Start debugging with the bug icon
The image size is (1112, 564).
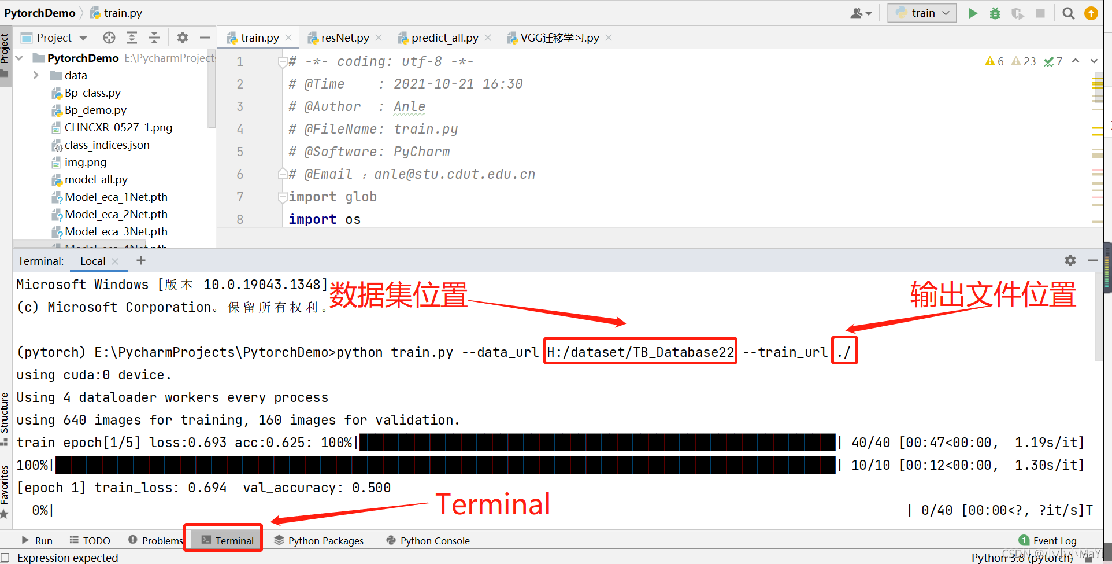(995, 13)
